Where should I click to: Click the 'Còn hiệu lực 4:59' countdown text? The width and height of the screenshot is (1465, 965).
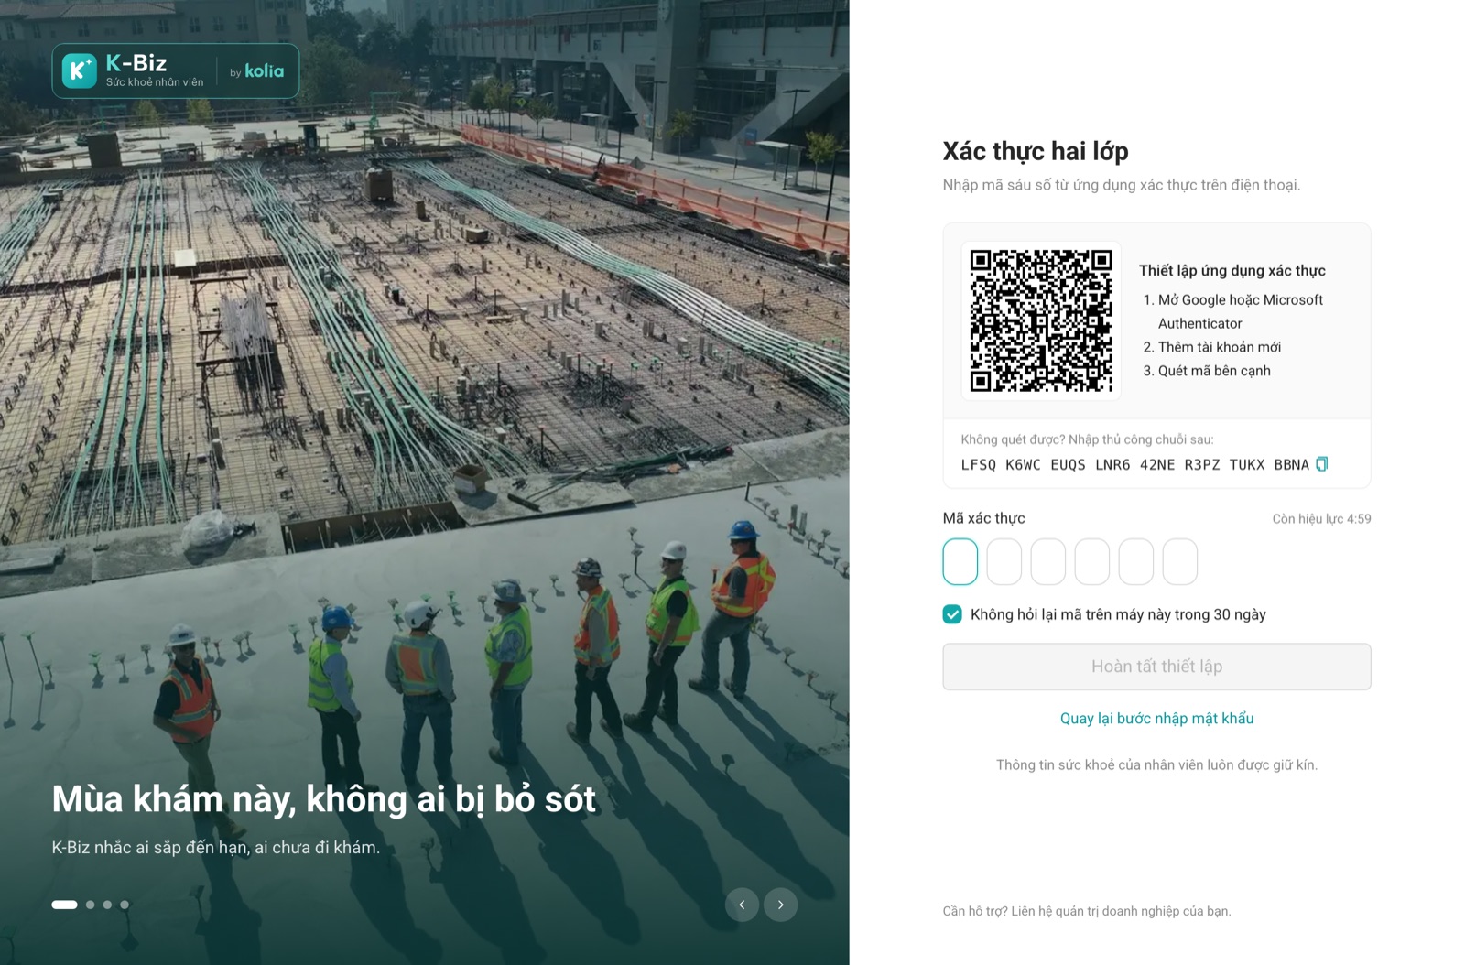(1321, 519)
